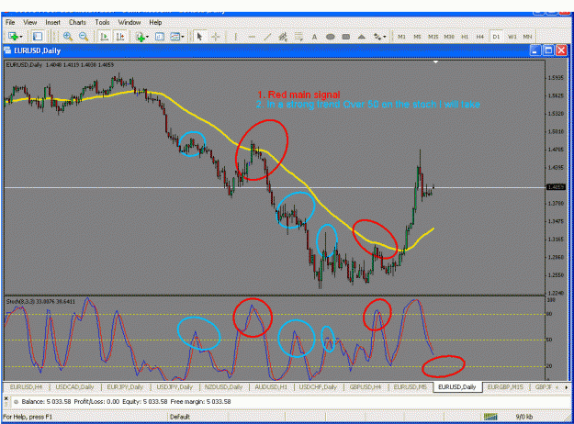This screenshot has width=574, height=424.
Task: Switch to M1 timeframe
Action: (x=401, y=37)
